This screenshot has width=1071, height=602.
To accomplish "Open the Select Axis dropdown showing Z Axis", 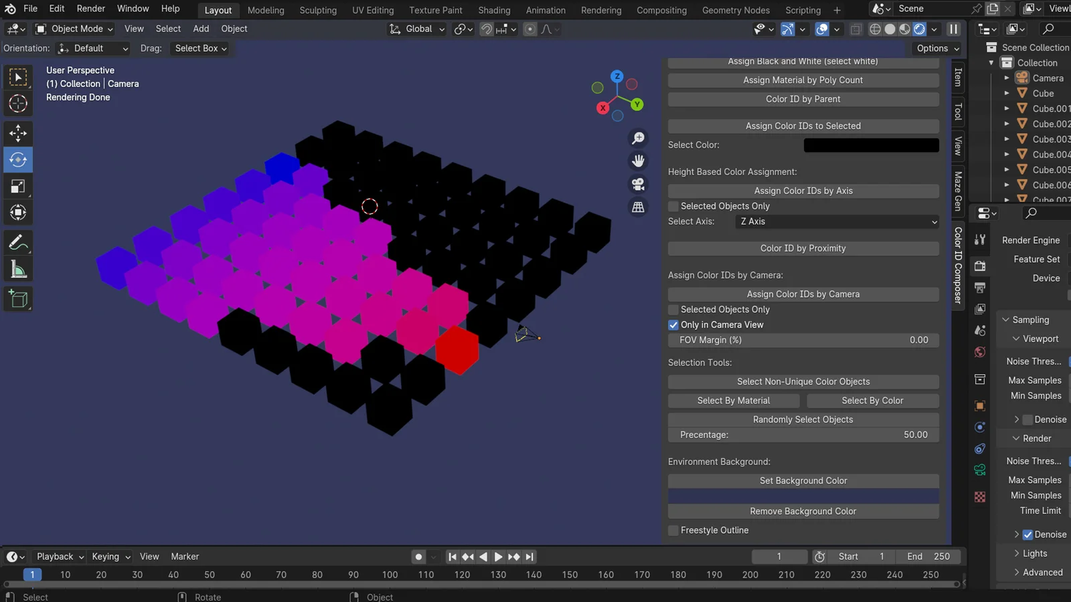I will tap(837, 221).
